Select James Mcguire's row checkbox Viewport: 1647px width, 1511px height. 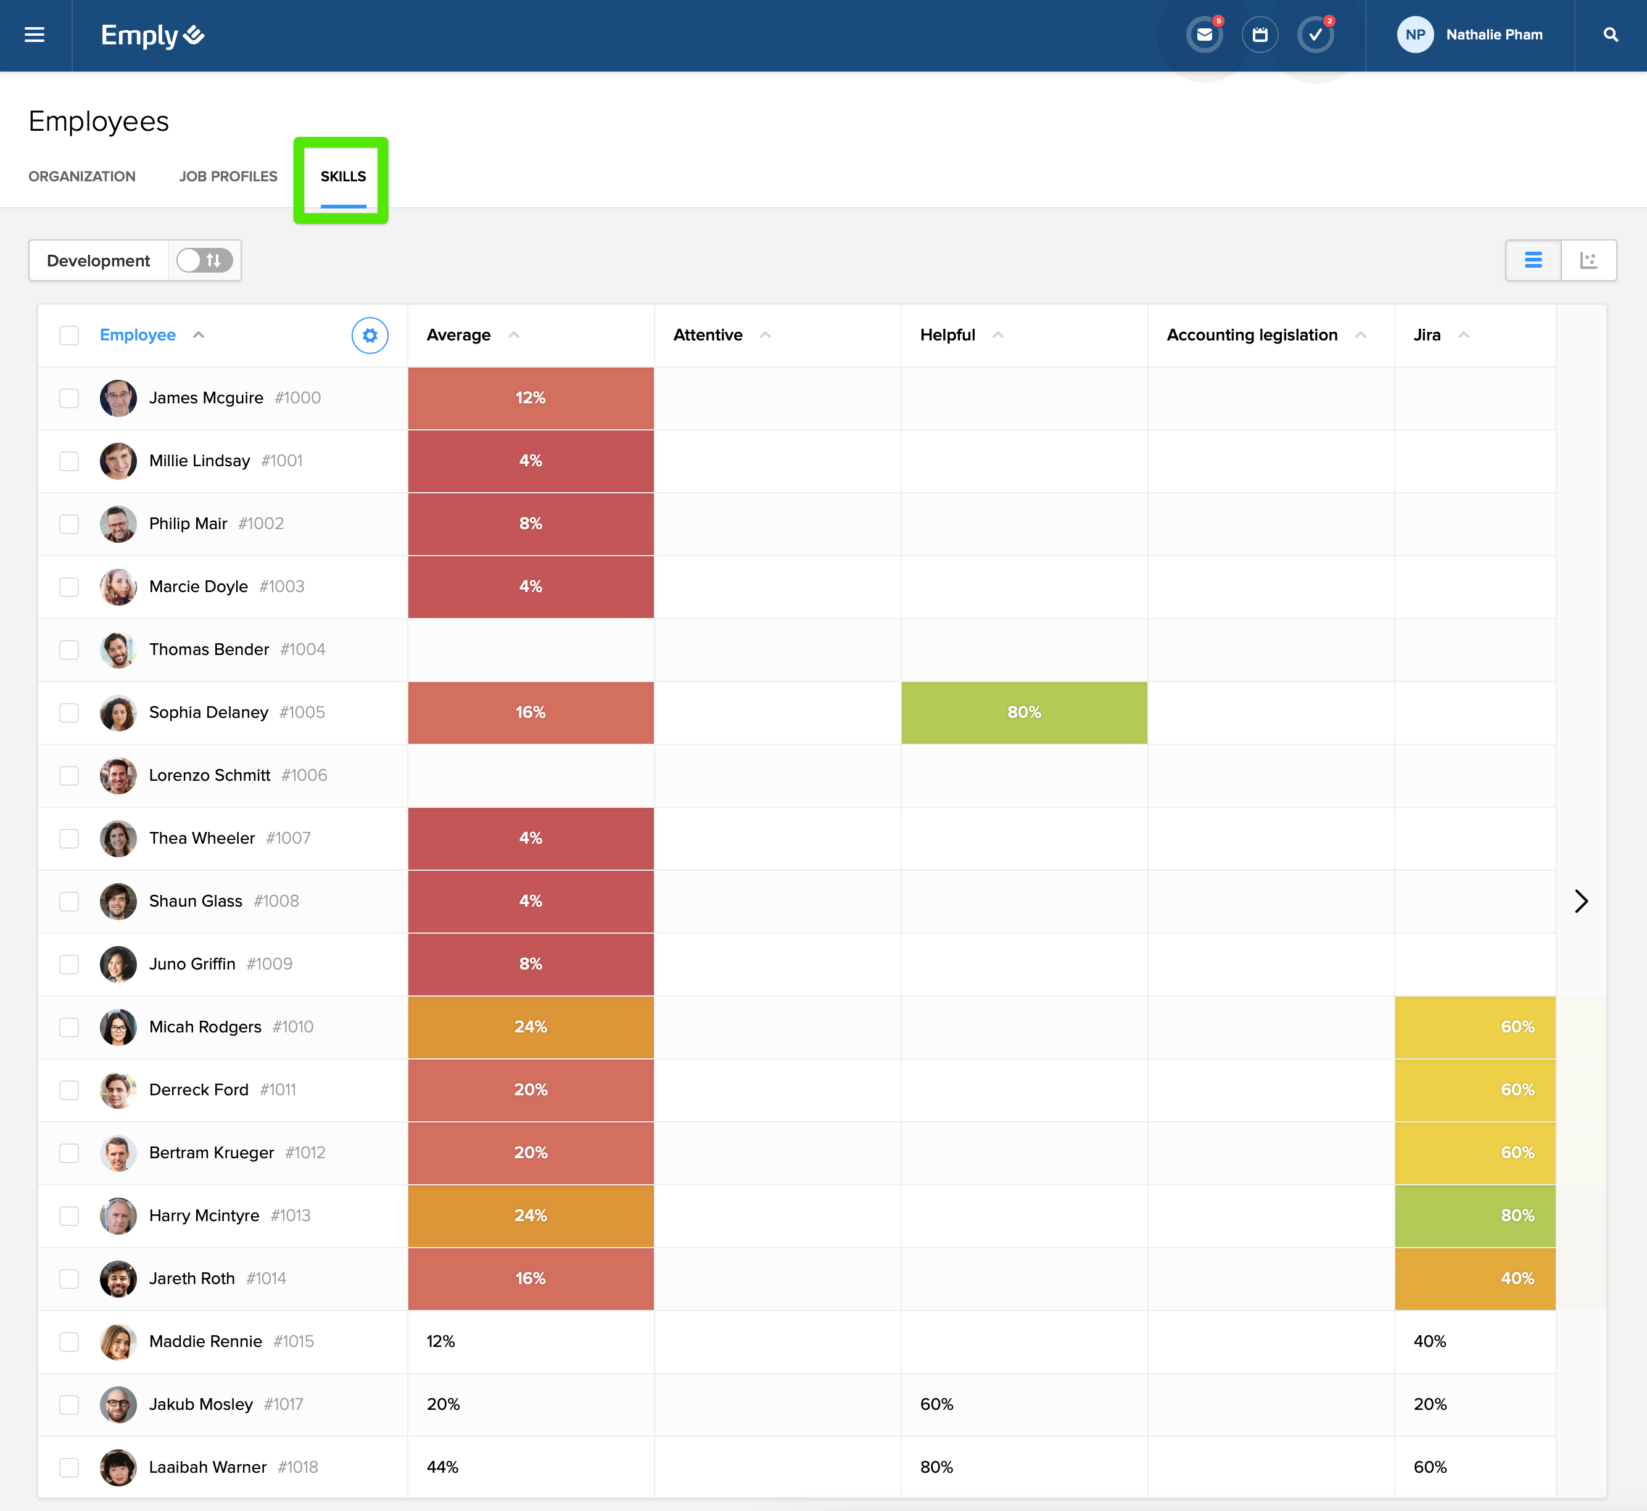(x=70, y=398)
